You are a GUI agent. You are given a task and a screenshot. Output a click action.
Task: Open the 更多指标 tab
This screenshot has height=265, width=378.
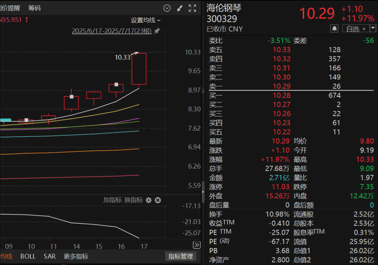coord(76,256)
